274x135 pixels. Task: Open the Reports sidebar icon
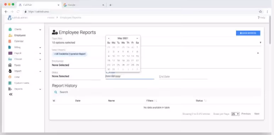[10, 89]
